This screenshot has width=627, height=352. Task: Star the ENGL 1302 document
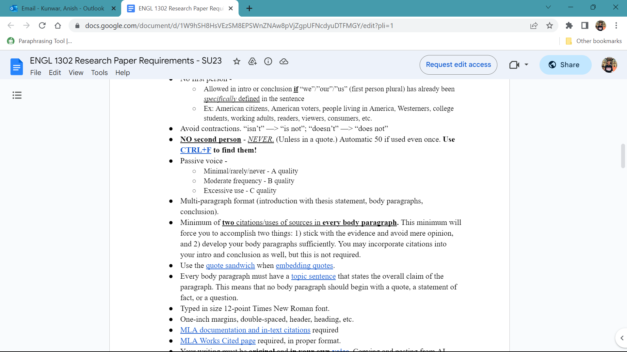pos(237,61)
